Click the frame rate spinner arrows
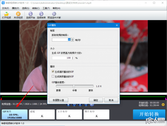The width and height of the screenshot is (167, 126). [x=73, y=40]
